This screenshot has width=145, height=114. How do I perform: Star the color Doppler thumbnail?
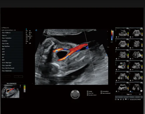tap(116, 70)
